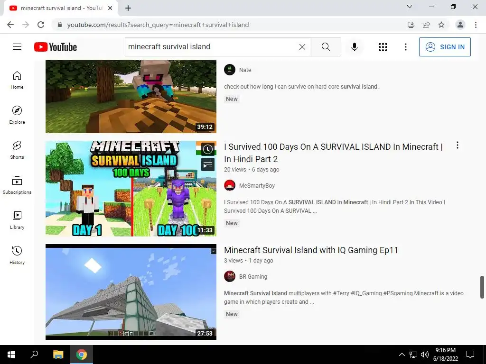Screen dimensions: 486x364
Task: Open 'I Survived 100 Days' video title
Action: coord(333,153)
